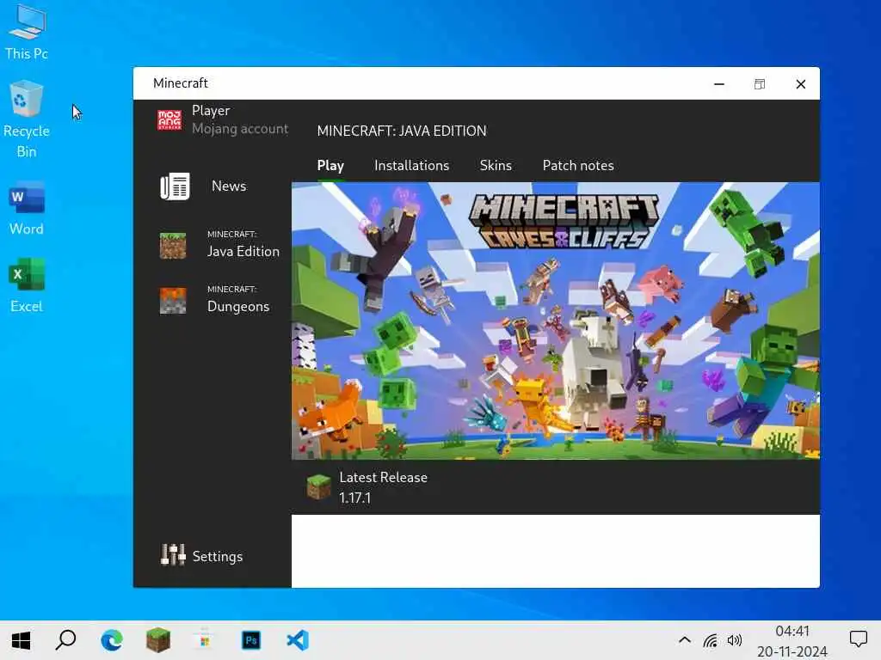Click the Latest Release grass block icon
The height and width of the screenshot is (660, 881).
[x=318, y=486]
